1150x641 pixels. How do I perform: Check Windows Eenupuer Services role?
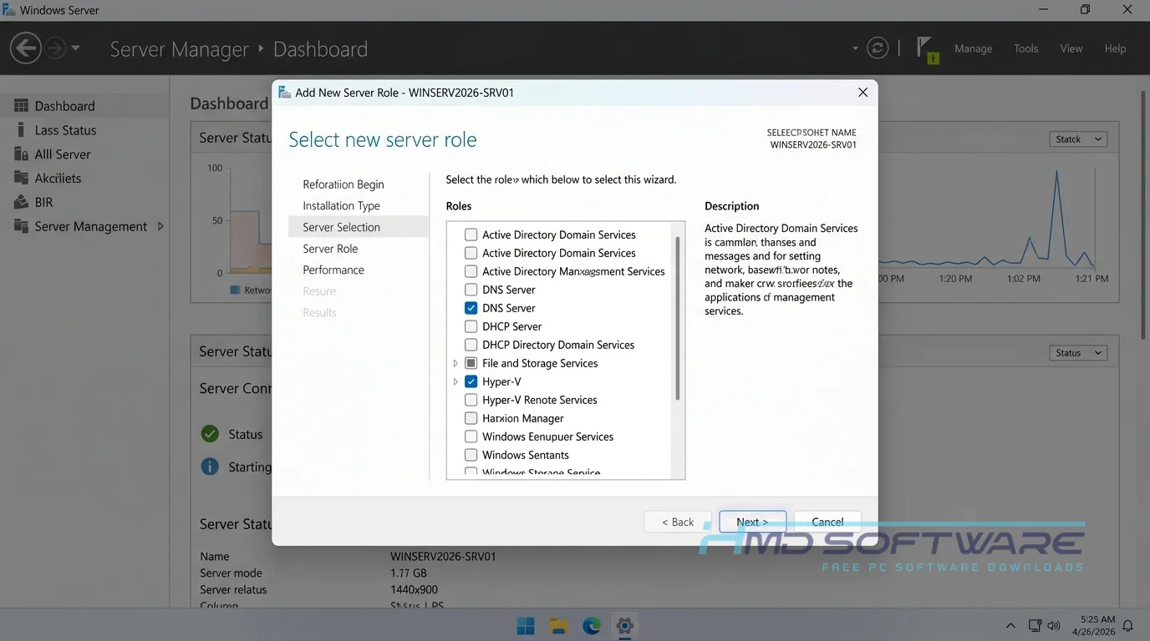coord(471,437)
